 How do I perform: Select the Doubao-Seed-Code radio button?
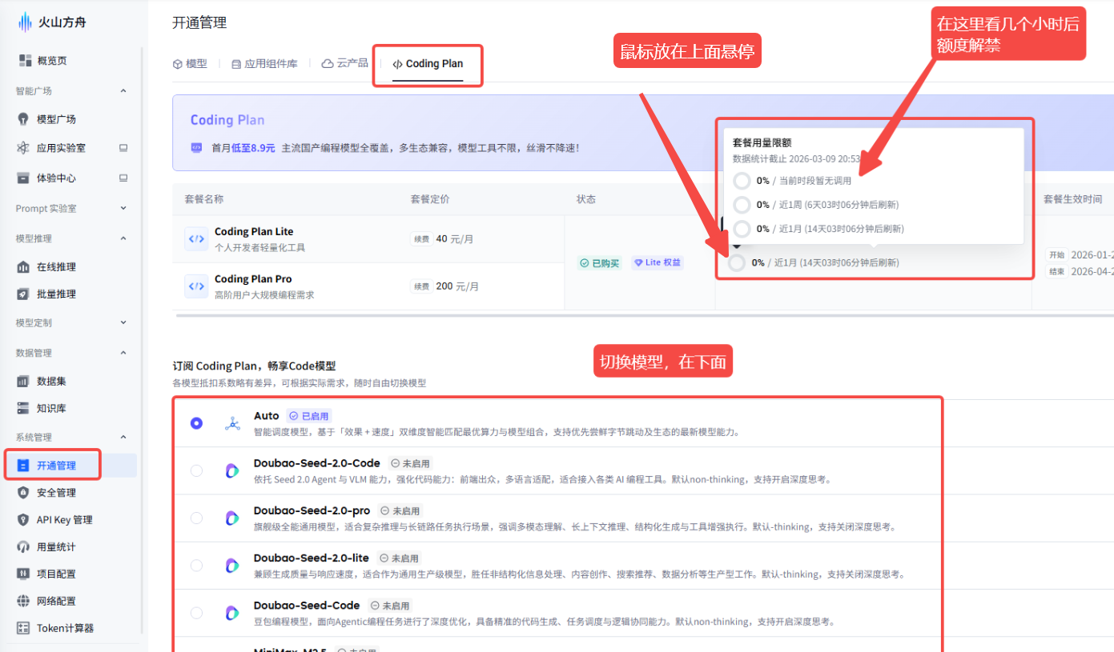[197, 613]
